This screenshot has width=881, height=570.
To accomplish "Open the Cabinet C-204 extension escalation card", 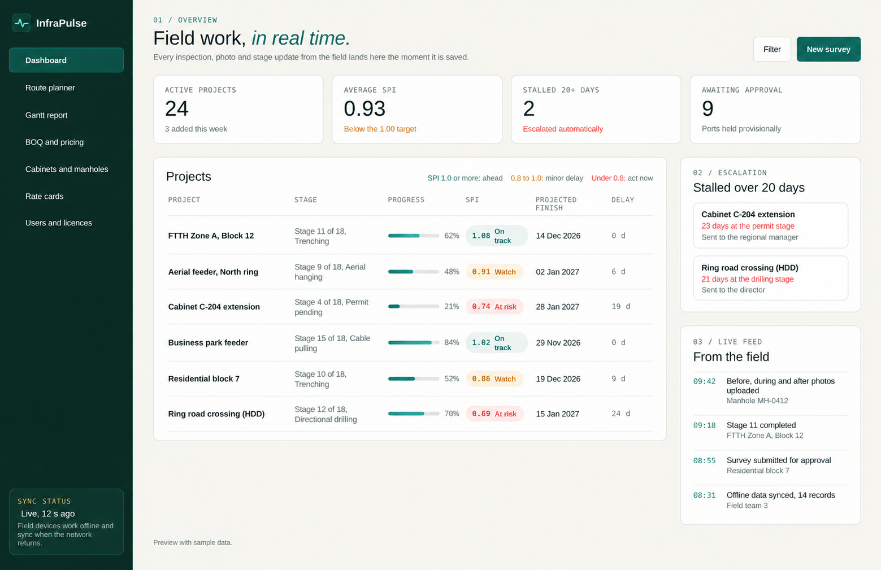I will pos(770,225).
